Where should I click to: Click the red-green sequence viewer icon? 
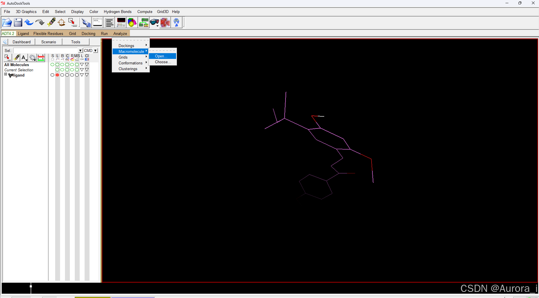point(41,58)
